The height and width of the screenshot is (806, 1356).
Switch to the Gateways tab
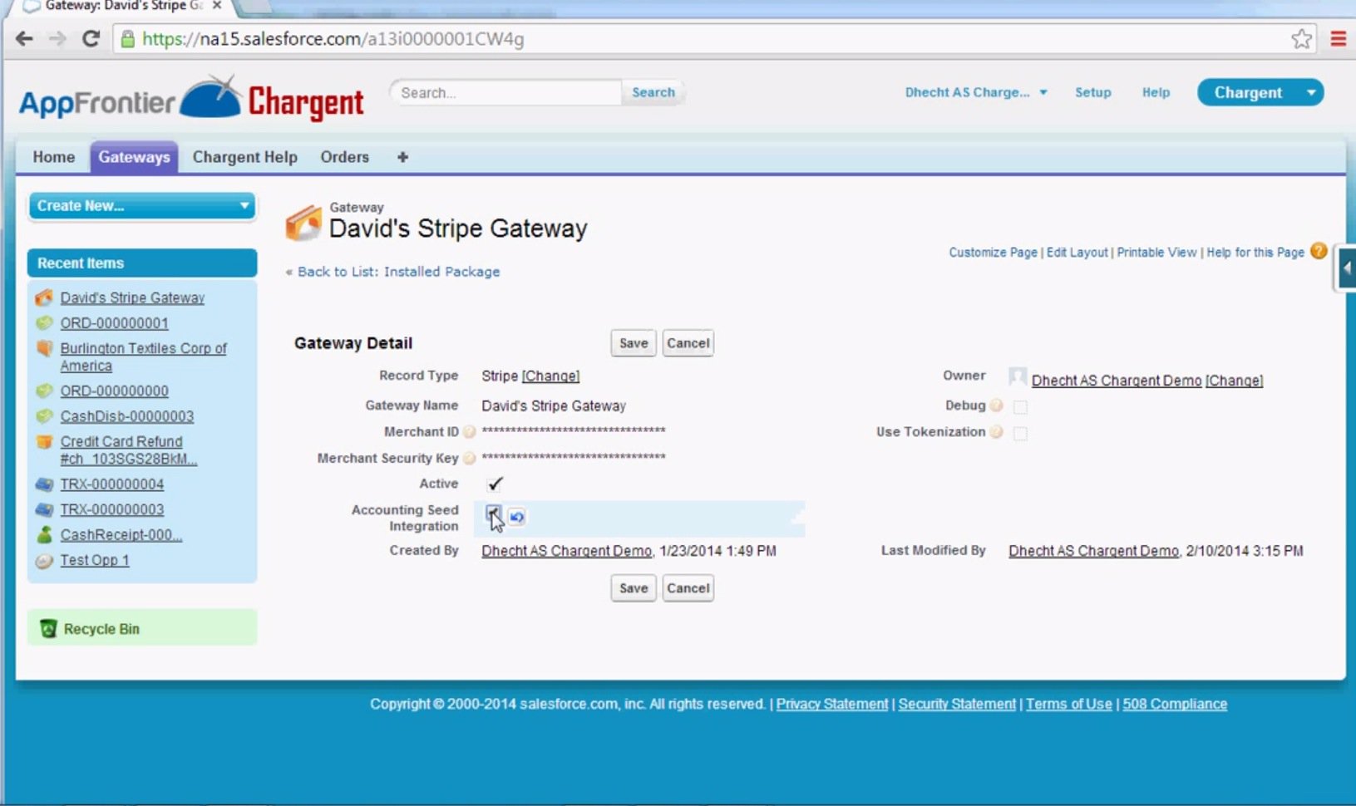(134, 157)
